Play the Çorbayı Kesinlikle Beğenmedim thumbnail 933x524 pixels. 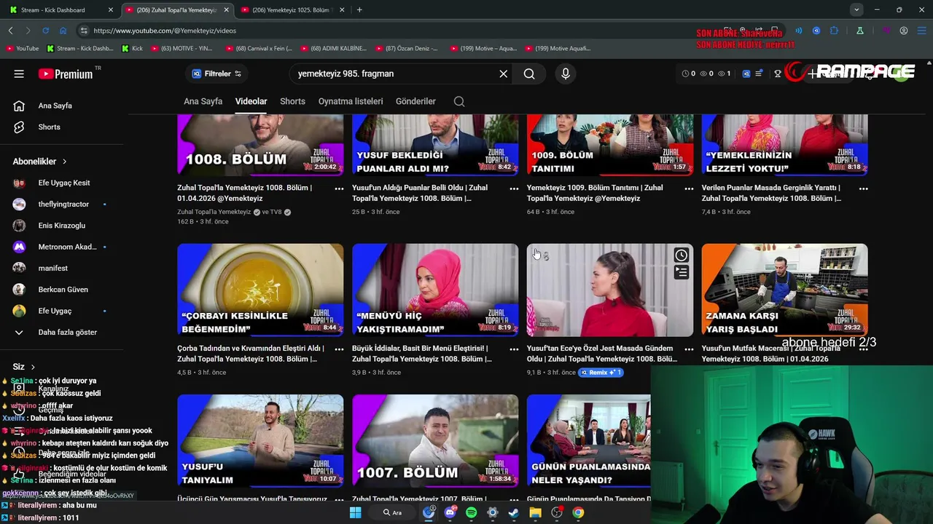coord(260,290)
